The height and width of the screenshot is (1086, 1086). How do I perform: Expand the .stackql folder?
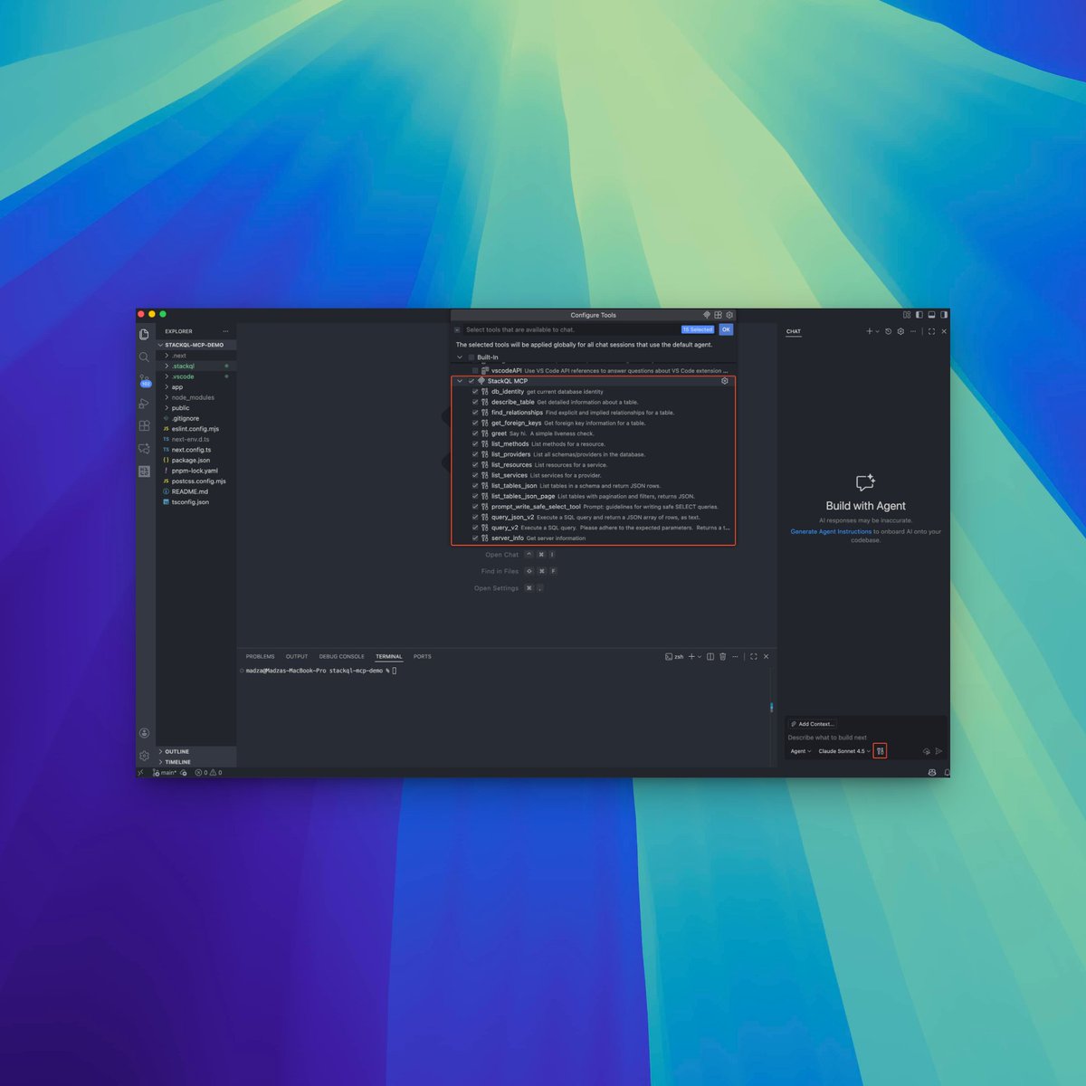point(167,366)
